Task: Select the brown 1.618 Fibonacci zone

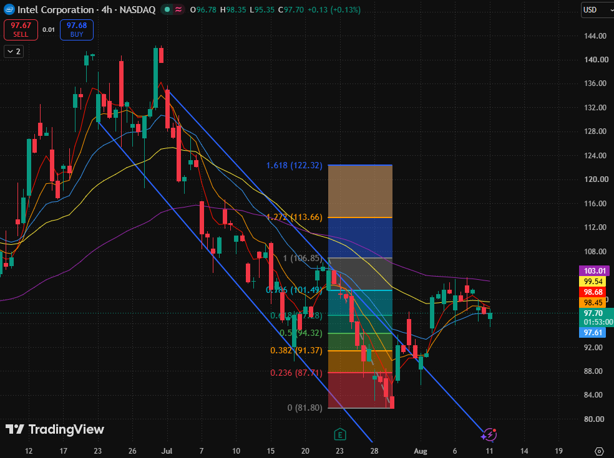Action: tap(360, 191)
